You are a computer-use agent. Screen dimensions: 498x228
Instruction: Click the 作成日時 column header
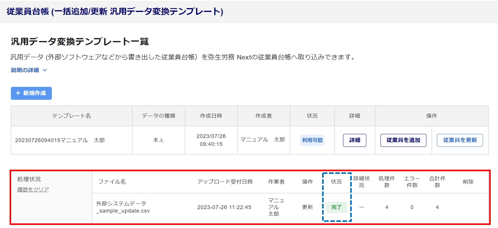pos(211,116)
